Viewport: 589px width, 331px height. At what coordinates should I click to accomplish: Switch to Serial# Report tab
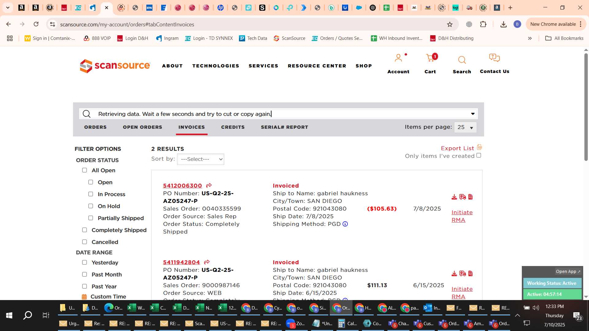[x=285, y=127]
